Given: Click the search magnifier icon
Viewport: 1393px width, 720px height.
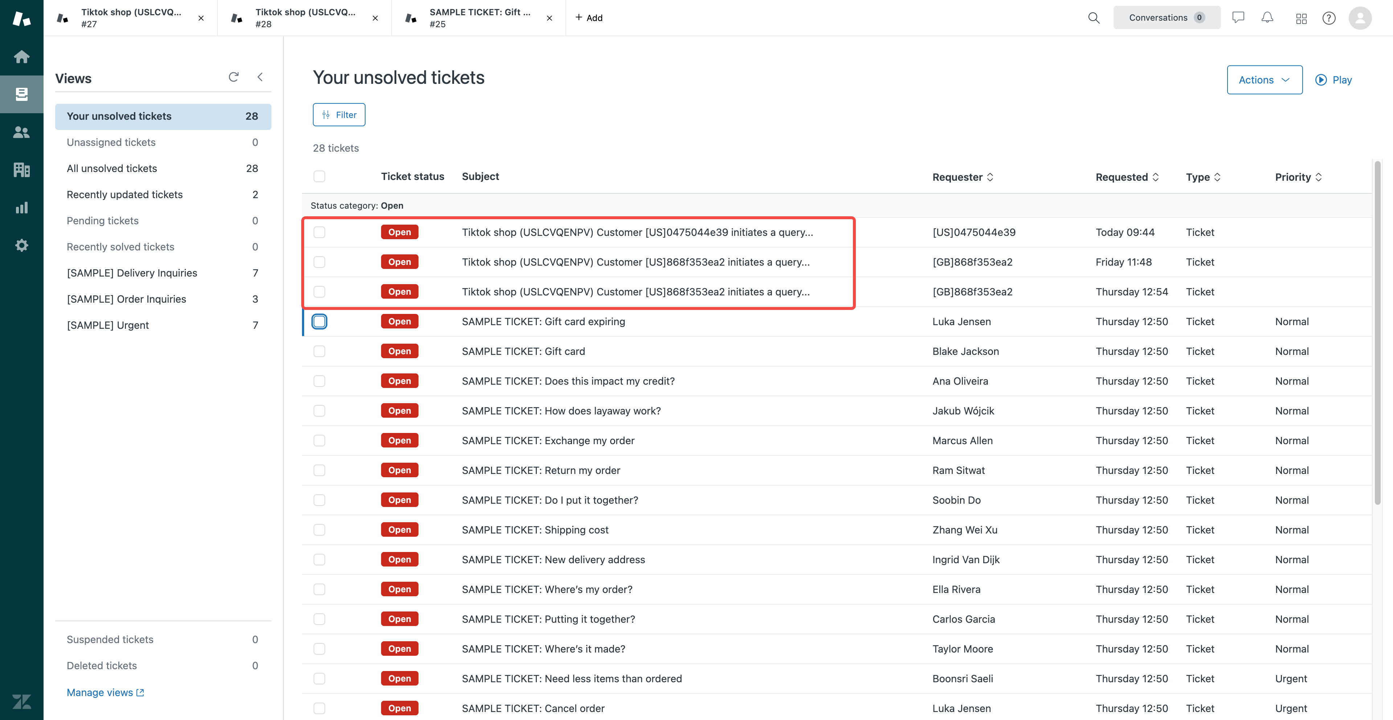Looking at the screenshot, I should pos(1094,18).
